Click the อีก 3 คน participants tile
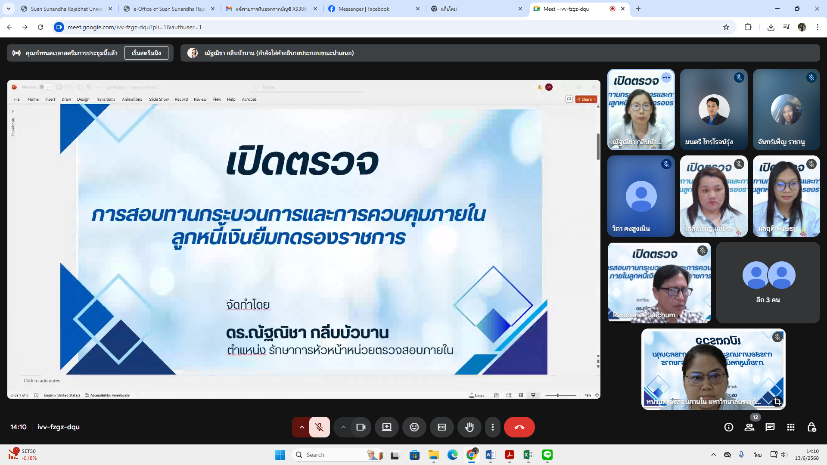The width and height of the screenshot is (827, 465). coord(768,282)
